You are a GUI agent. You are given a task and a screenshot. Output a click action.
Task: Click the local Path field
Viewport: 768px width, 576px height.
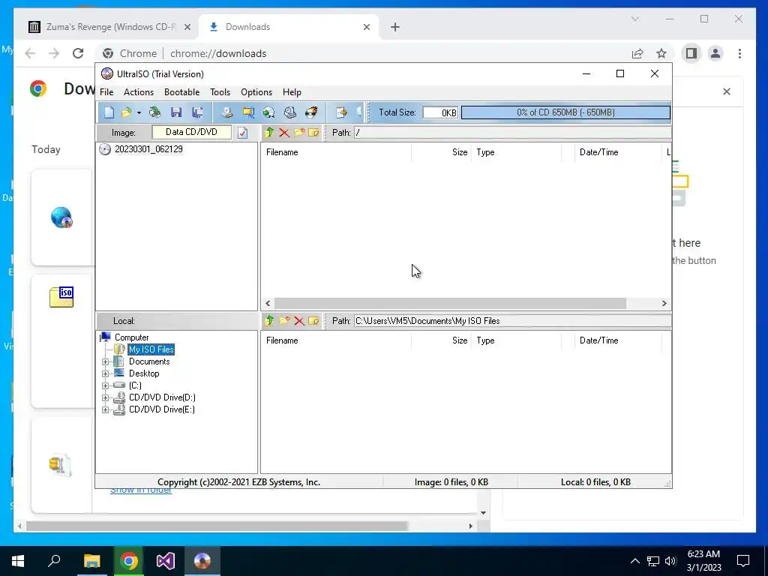coord(512,321)
